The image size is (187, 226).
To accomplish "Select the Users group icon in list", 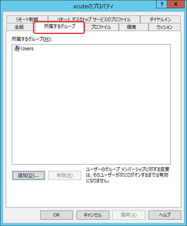I will pyautogui.click(x=17, y=49).
